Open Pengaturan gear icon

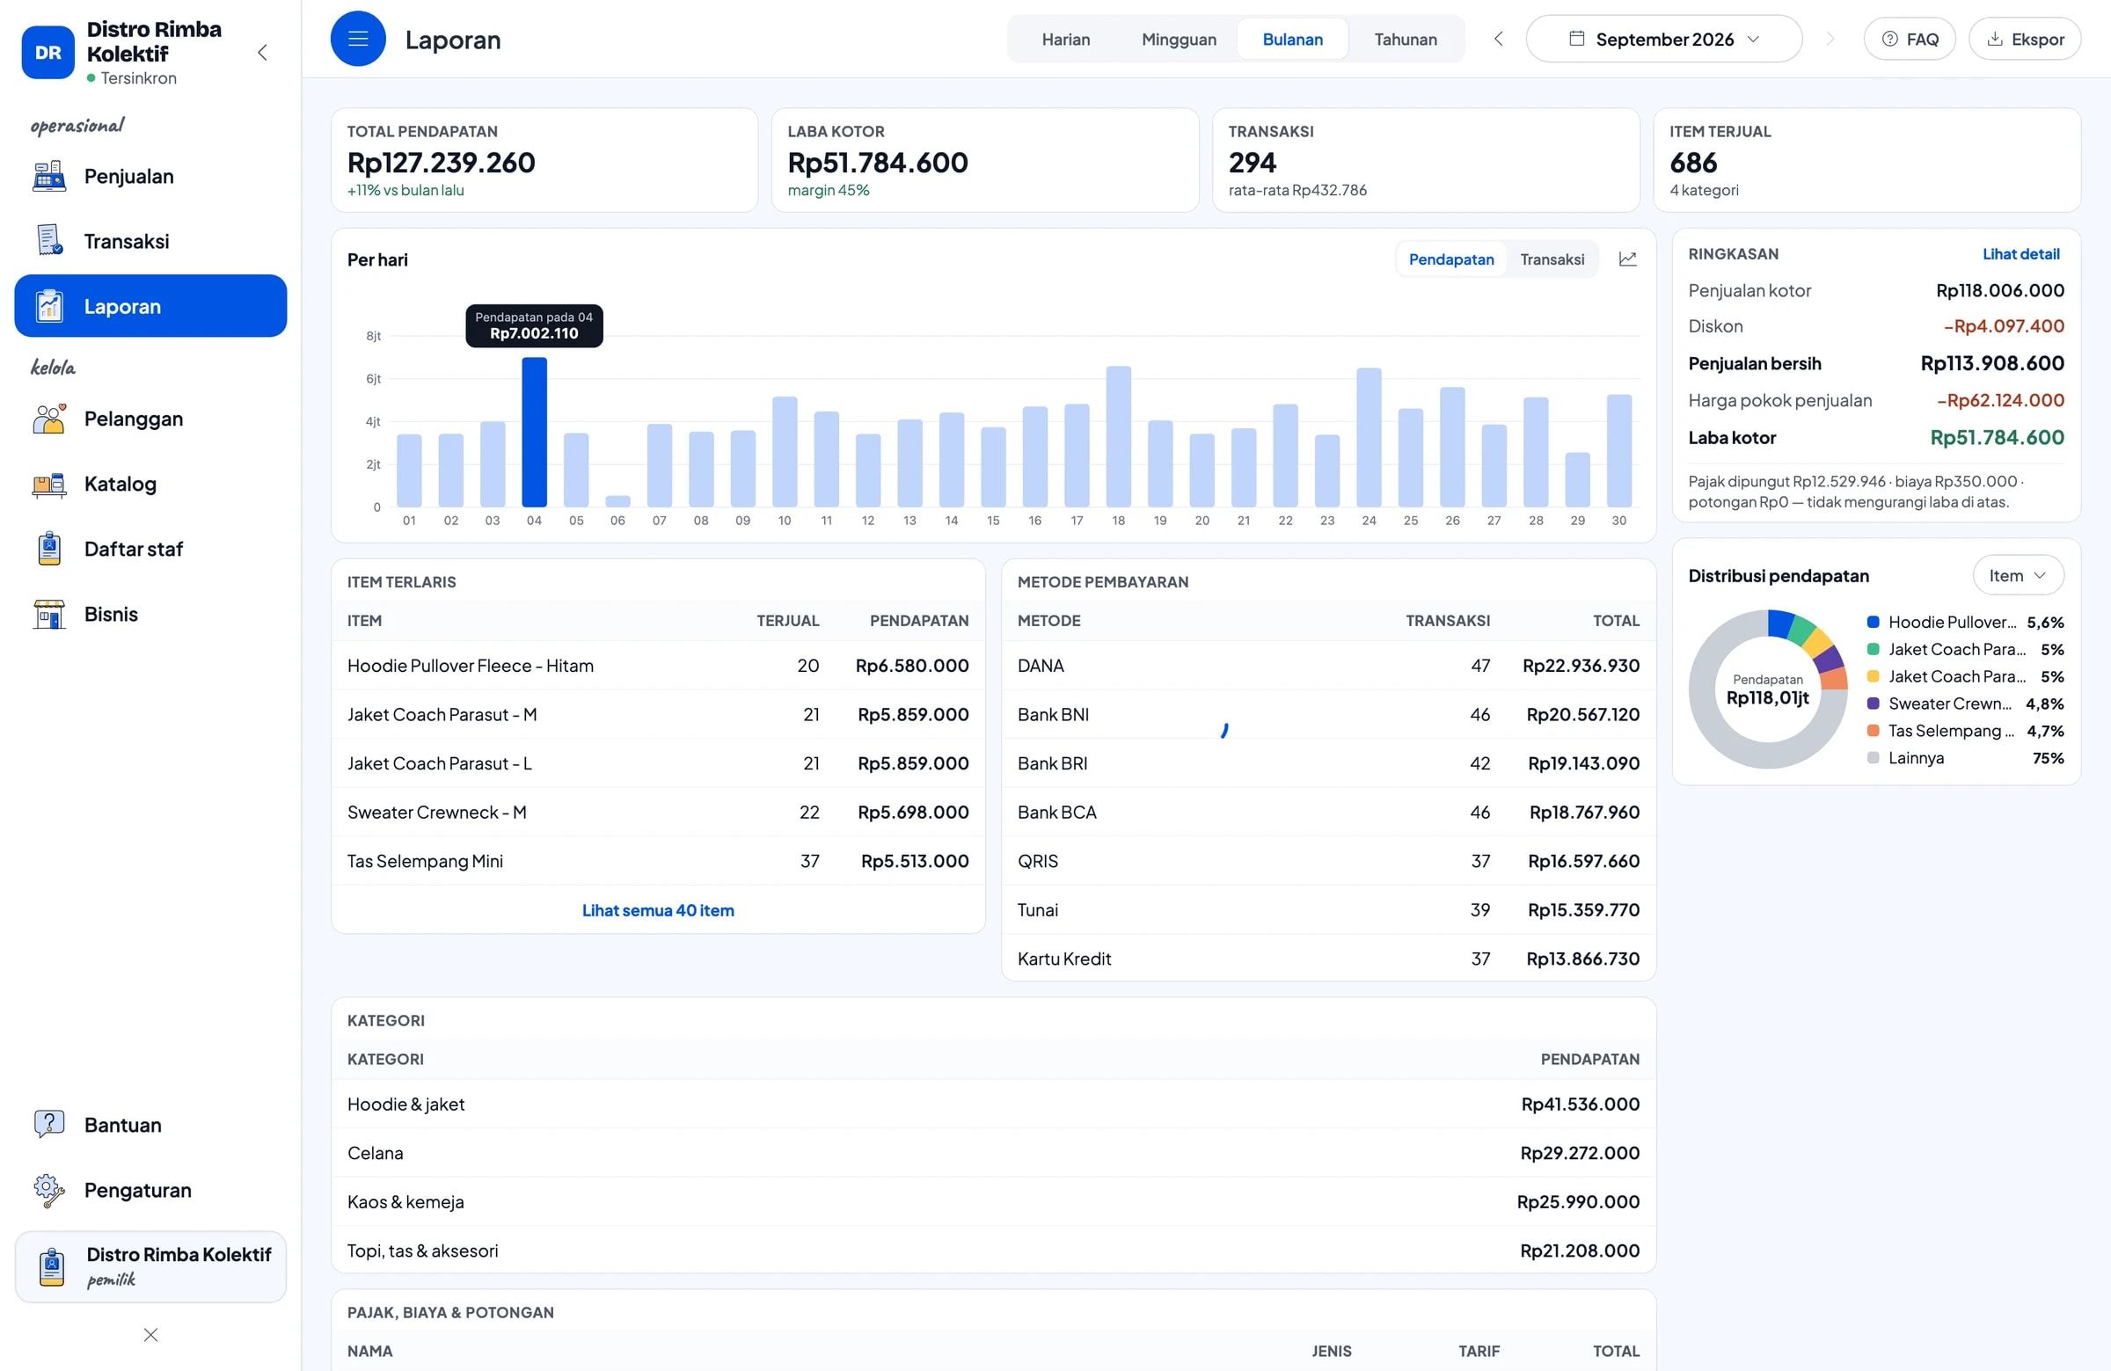click(x=48, y=1190)
